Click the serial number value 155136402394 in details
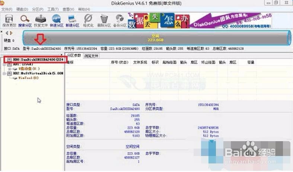The width and height of the screenshot is (293, 172). click(208, 105)
